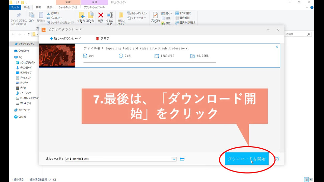
Task: Switch Explorer to large icons view
Action: click(311, 179)
